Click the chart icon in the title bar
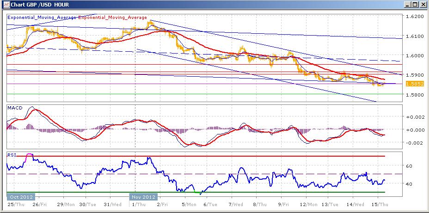429x213 pixels. (x=6, y=5)
